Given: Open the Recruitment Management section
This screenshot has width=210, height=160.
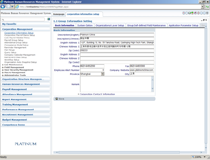Looking at the screenshot, I should [25, 115].
